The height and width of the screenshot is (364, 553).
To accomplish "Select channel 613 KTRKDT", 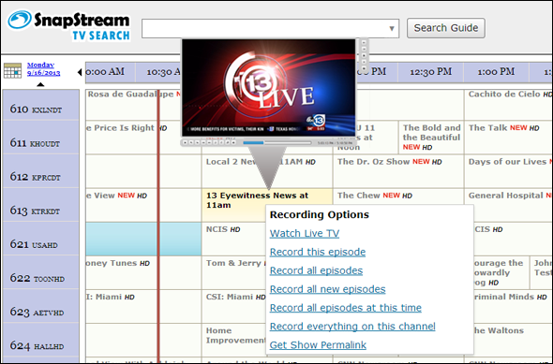I will click(41, 205).
